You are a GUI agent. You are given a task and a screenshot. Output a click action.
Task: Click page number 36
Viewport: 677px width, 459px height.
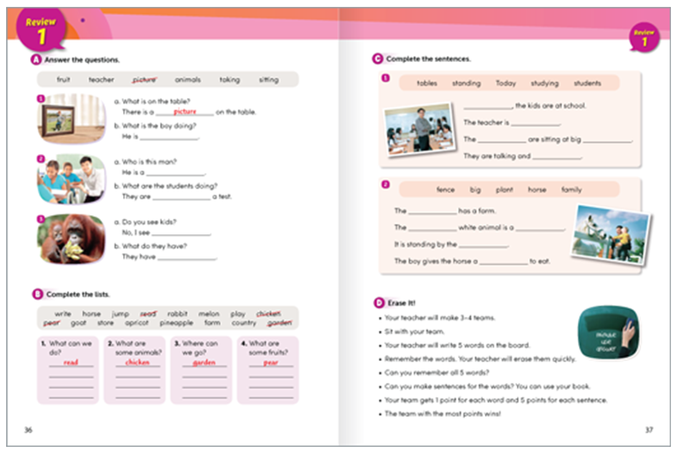tap(28, 430)
